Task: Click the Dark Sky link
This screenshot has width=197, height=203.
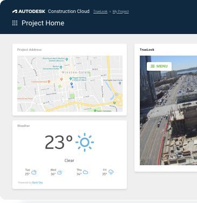Action: click(x=37, y=182)
